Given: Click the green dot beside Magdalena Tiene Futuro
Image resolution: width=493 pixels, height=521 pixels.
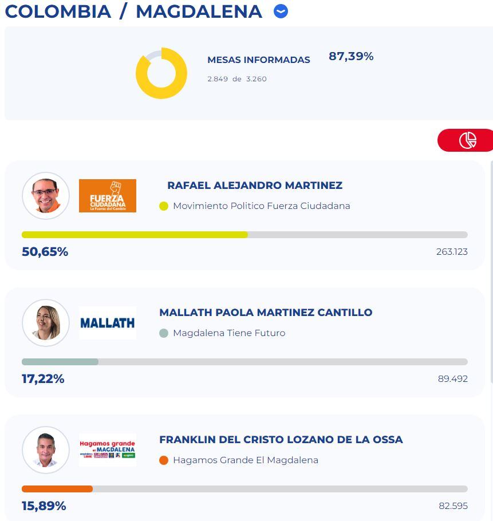Looking at the screenshot, I should 163,333.
